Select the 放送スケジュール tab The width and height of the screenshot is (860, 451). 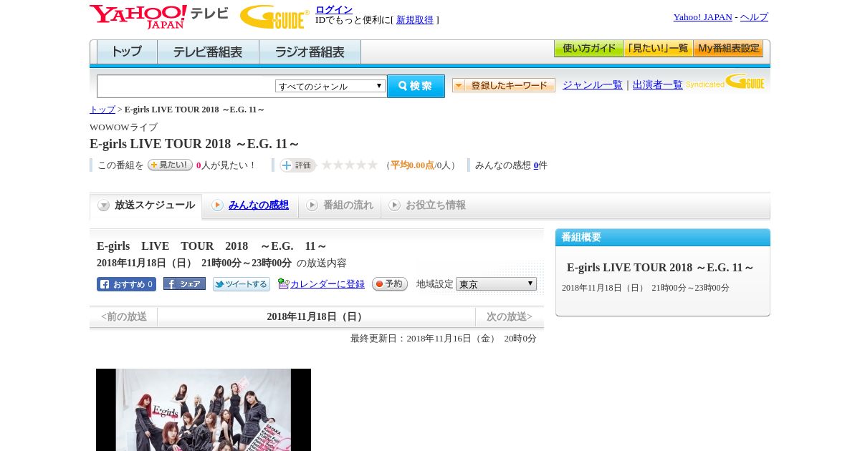click(146, 205)
